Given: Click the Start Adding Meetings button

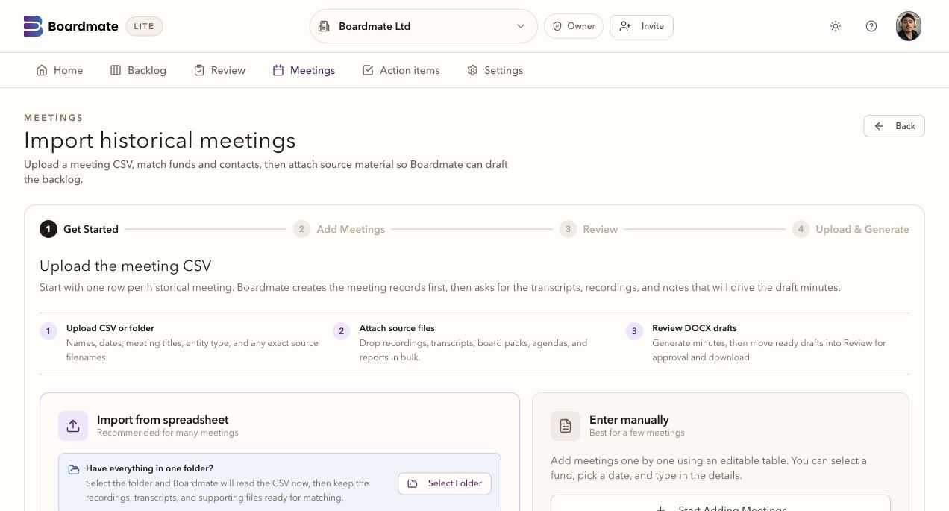Looking at the screenshot, I should (x=721, y=504).
